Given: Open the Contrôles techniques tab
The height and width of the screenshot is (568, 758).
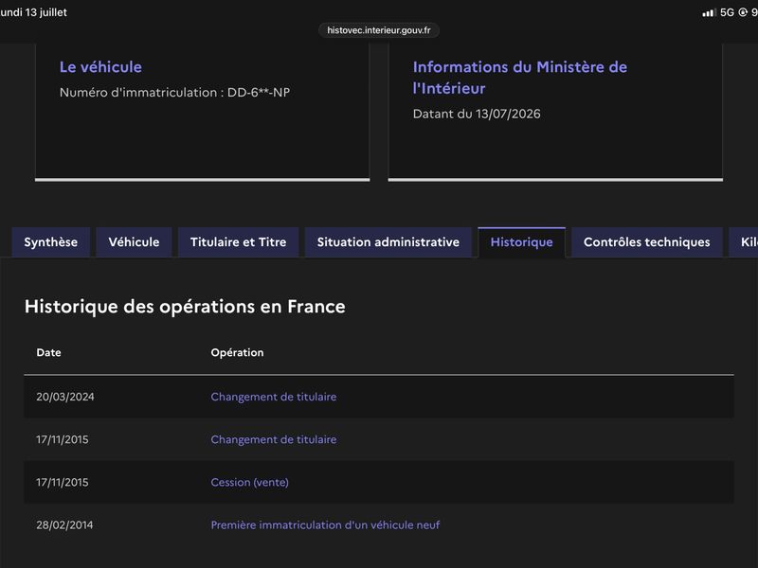Looking at the screenshot, I should point(647,242).
